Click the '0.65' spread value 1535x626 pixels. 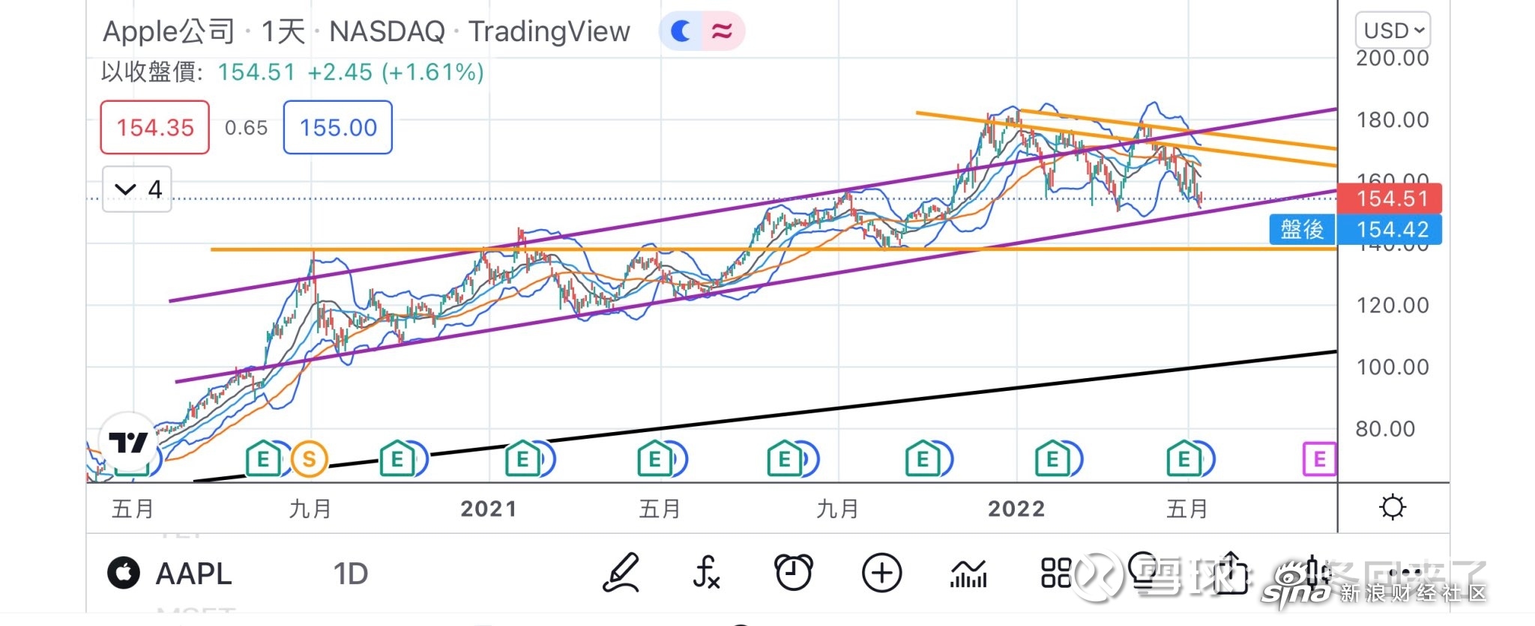(x=246, y=128)
